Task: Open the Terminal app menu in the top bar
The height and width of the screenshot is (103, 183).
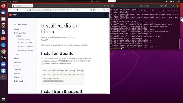Action: pos(15,1)
